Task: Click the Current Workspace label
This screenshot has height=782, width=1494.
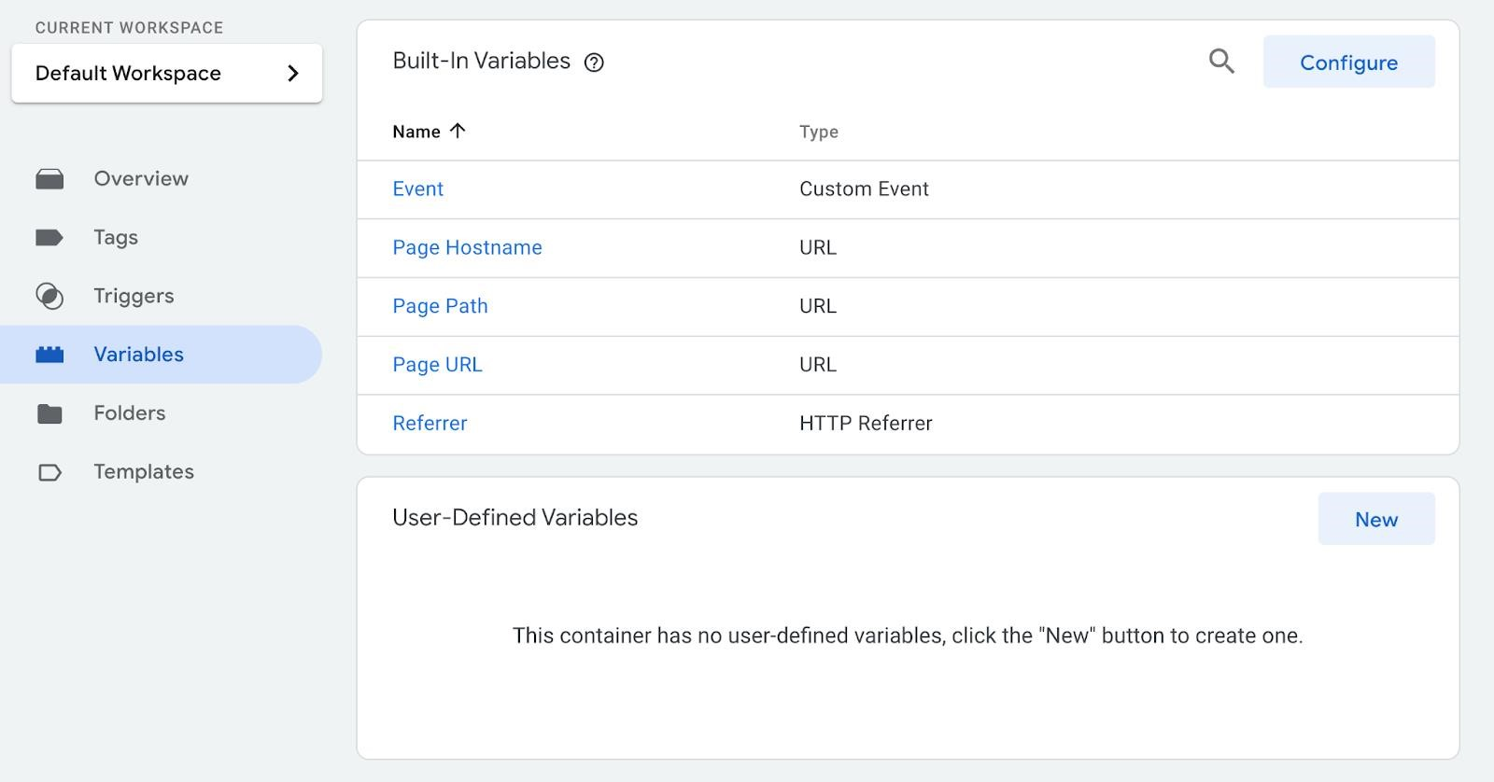Action: tap(129, 28)
